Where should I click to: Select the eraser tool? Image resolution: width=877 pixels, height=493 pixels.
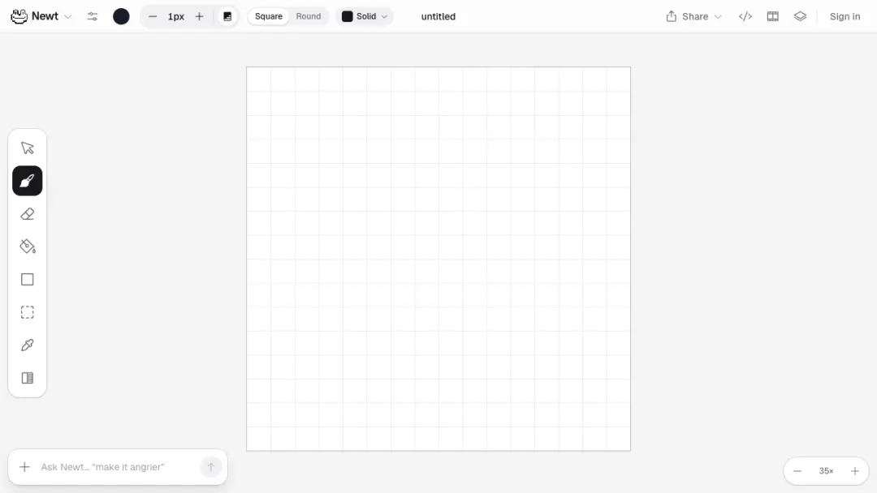[x=28, y=214]
